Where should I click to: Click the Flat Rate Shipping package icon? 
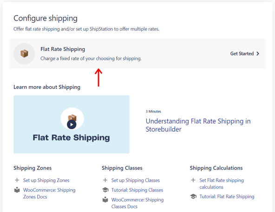coord(24,54)
